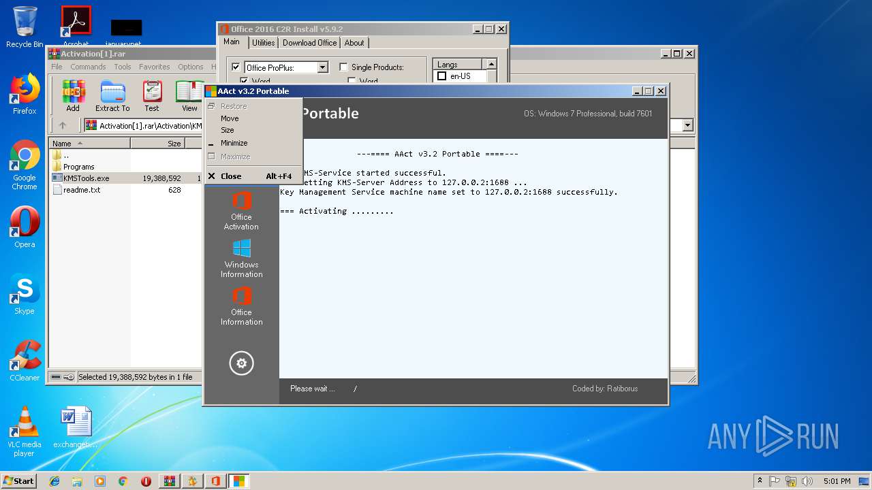Open Windows Information in AAct sidebar

coord(241,259)
